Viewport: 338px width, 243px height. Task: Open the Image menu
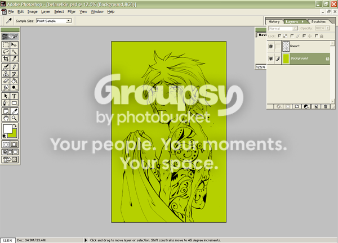point(32,12)
